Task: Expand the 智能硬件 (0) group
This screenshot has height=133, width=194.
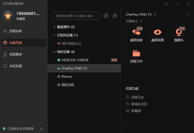Action: point(54,27)
